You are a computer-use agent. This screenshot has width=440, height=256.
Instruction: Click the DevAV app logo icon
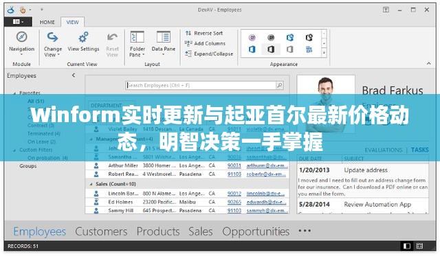[11, 10]
